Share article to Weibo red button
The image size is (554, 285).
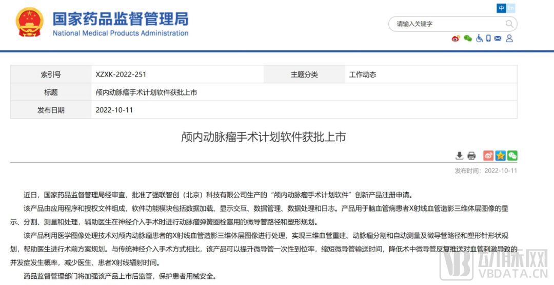pyautogui.click(x=488, y=156)
